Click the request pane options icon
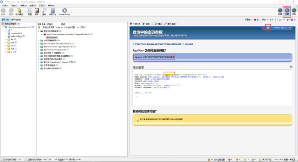This screenshot has height=162, width=298. point(291,67)
